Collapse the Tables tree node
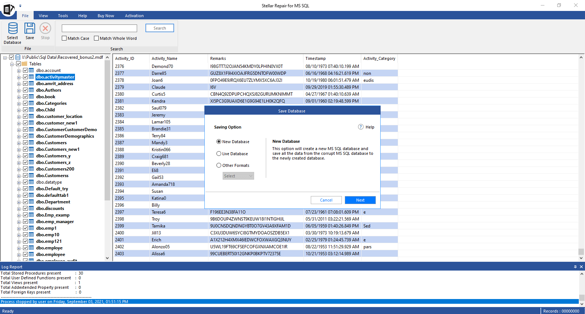Viewport: 585px width, 314px height. coord(12,64)
